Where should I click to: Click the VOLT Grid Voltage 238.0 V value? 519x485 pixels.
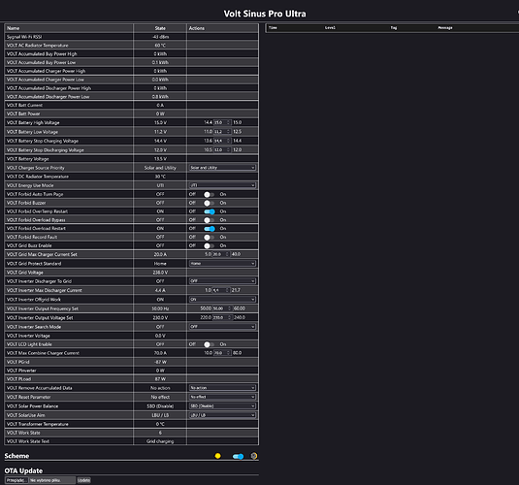click(160, 273)
